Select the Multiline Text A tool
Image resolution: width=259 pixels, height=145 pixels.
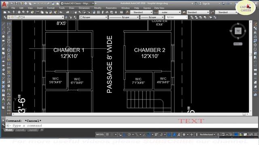(x=3, y=99)
